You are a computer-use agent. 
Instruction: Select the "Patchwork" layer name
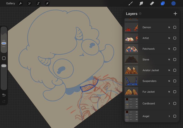pyautogui.click(x=149, y=49)
